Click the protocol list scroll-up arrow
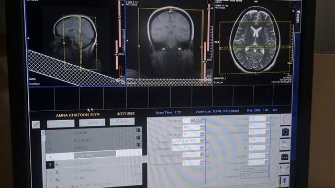This screenshot has height=188, width=335. 43,133
